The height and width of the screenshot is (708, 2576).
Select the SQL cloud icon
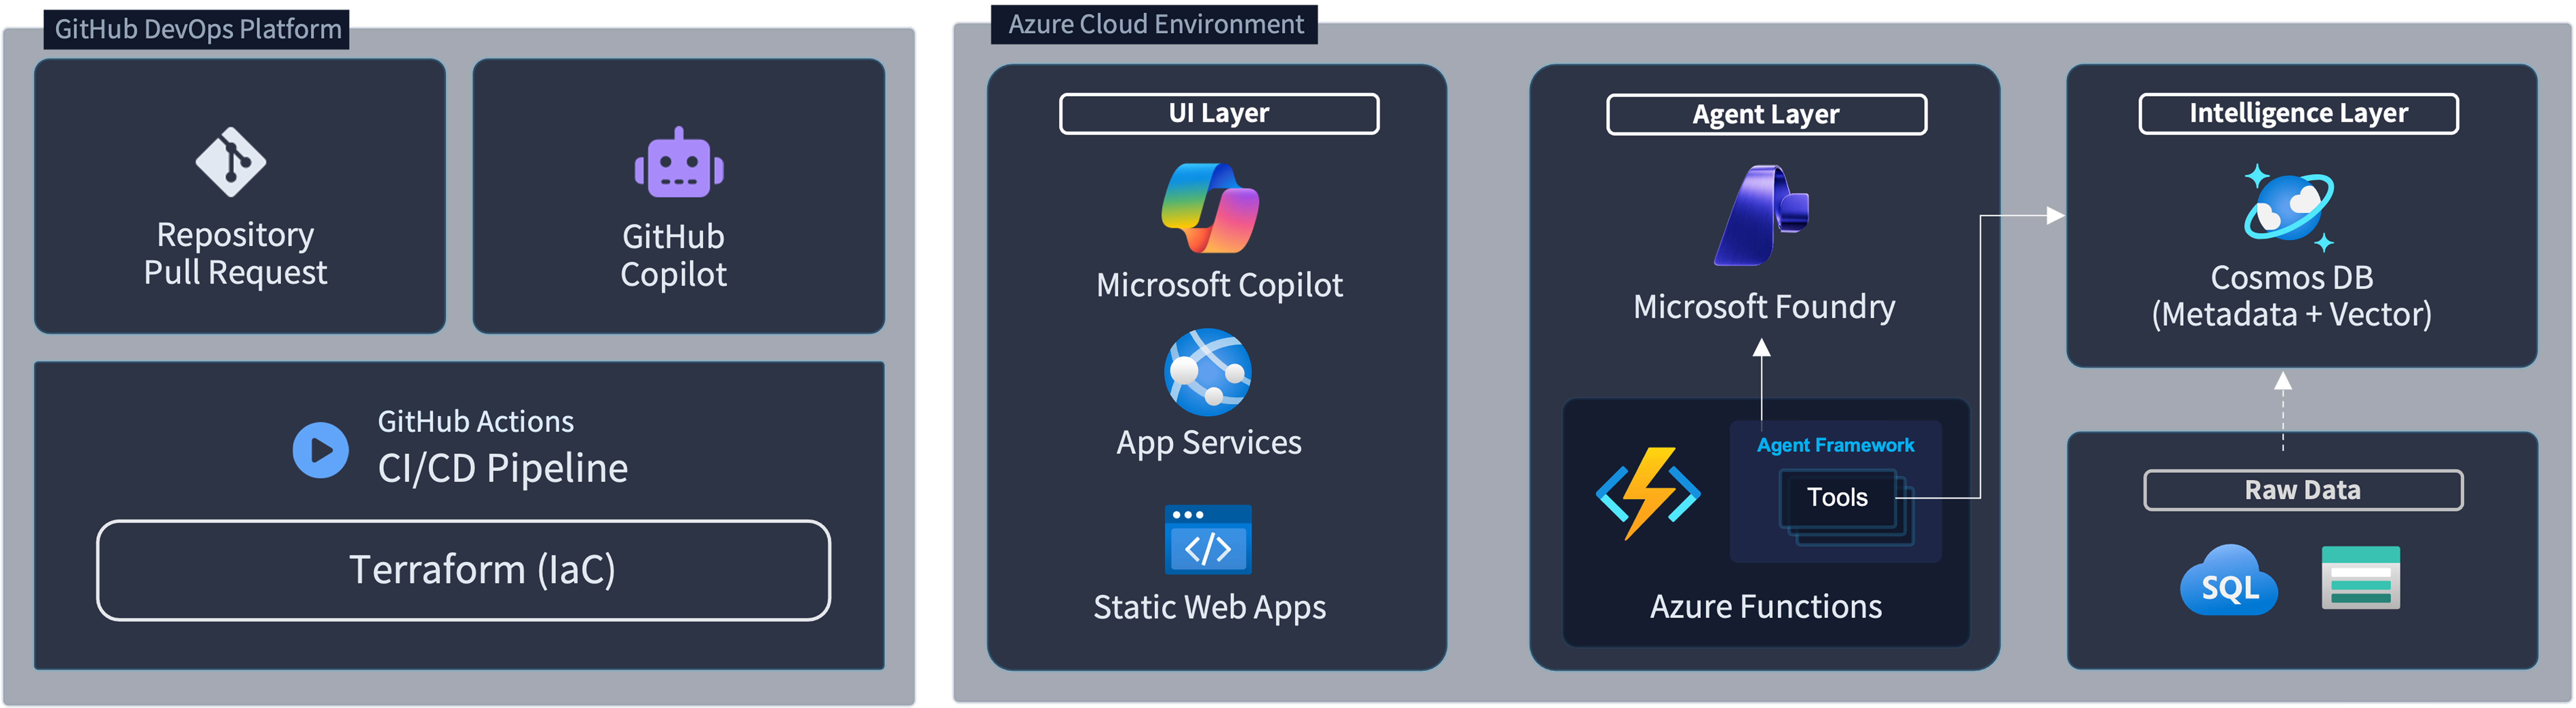pyautogui.click(x=2229, y=580)
